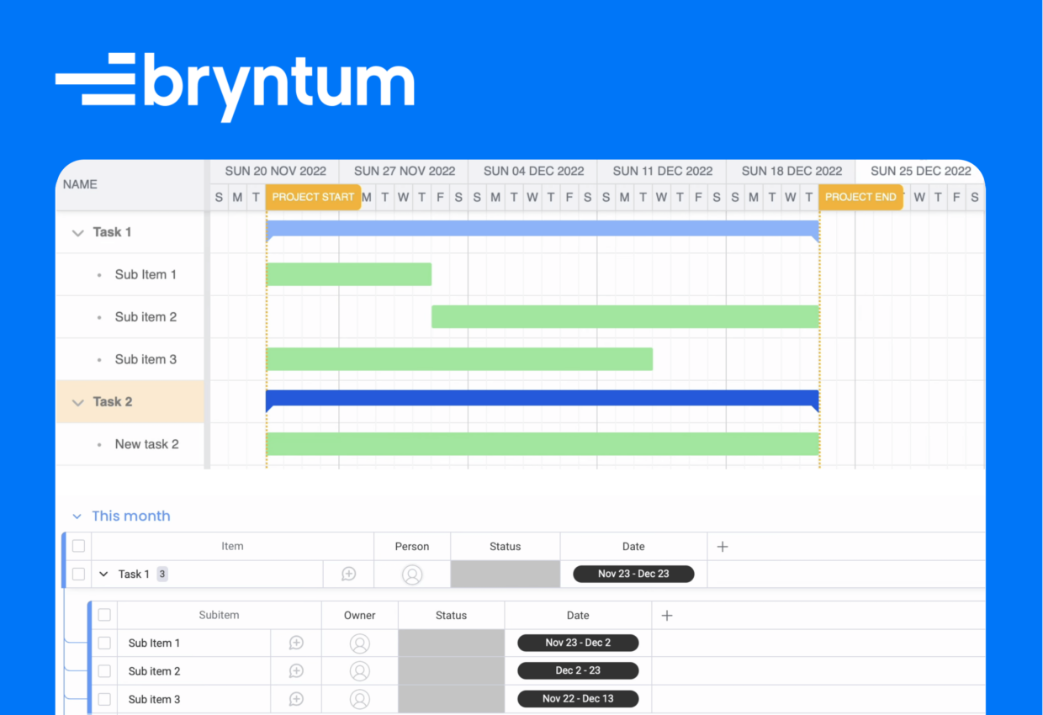This screenshot has height=715, width=1043.
Task: Open the Sub Item 1 conversation bubble icon
Action: [296, 643]
